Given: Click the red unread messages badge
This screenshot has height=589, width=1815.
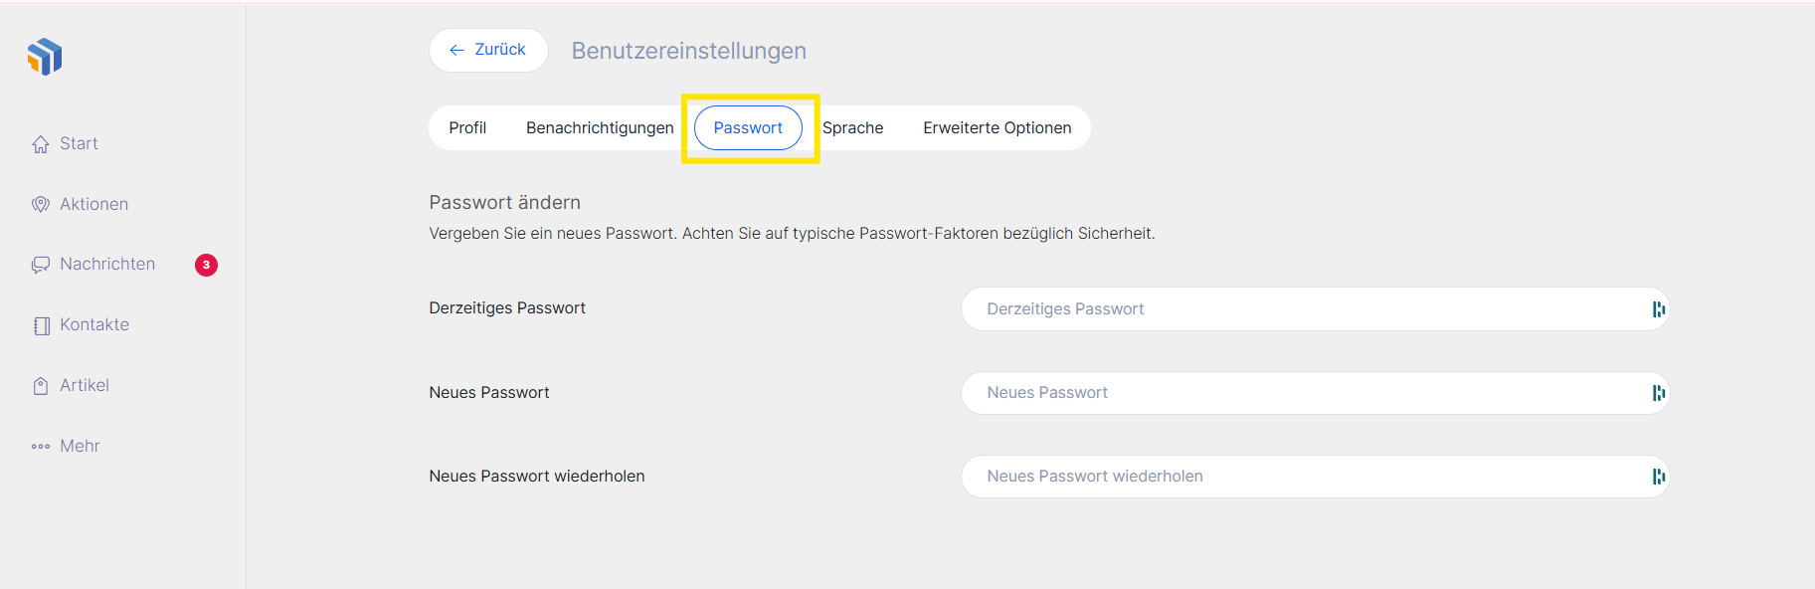Looking at the screenshot, I should (x=206, y=265).
